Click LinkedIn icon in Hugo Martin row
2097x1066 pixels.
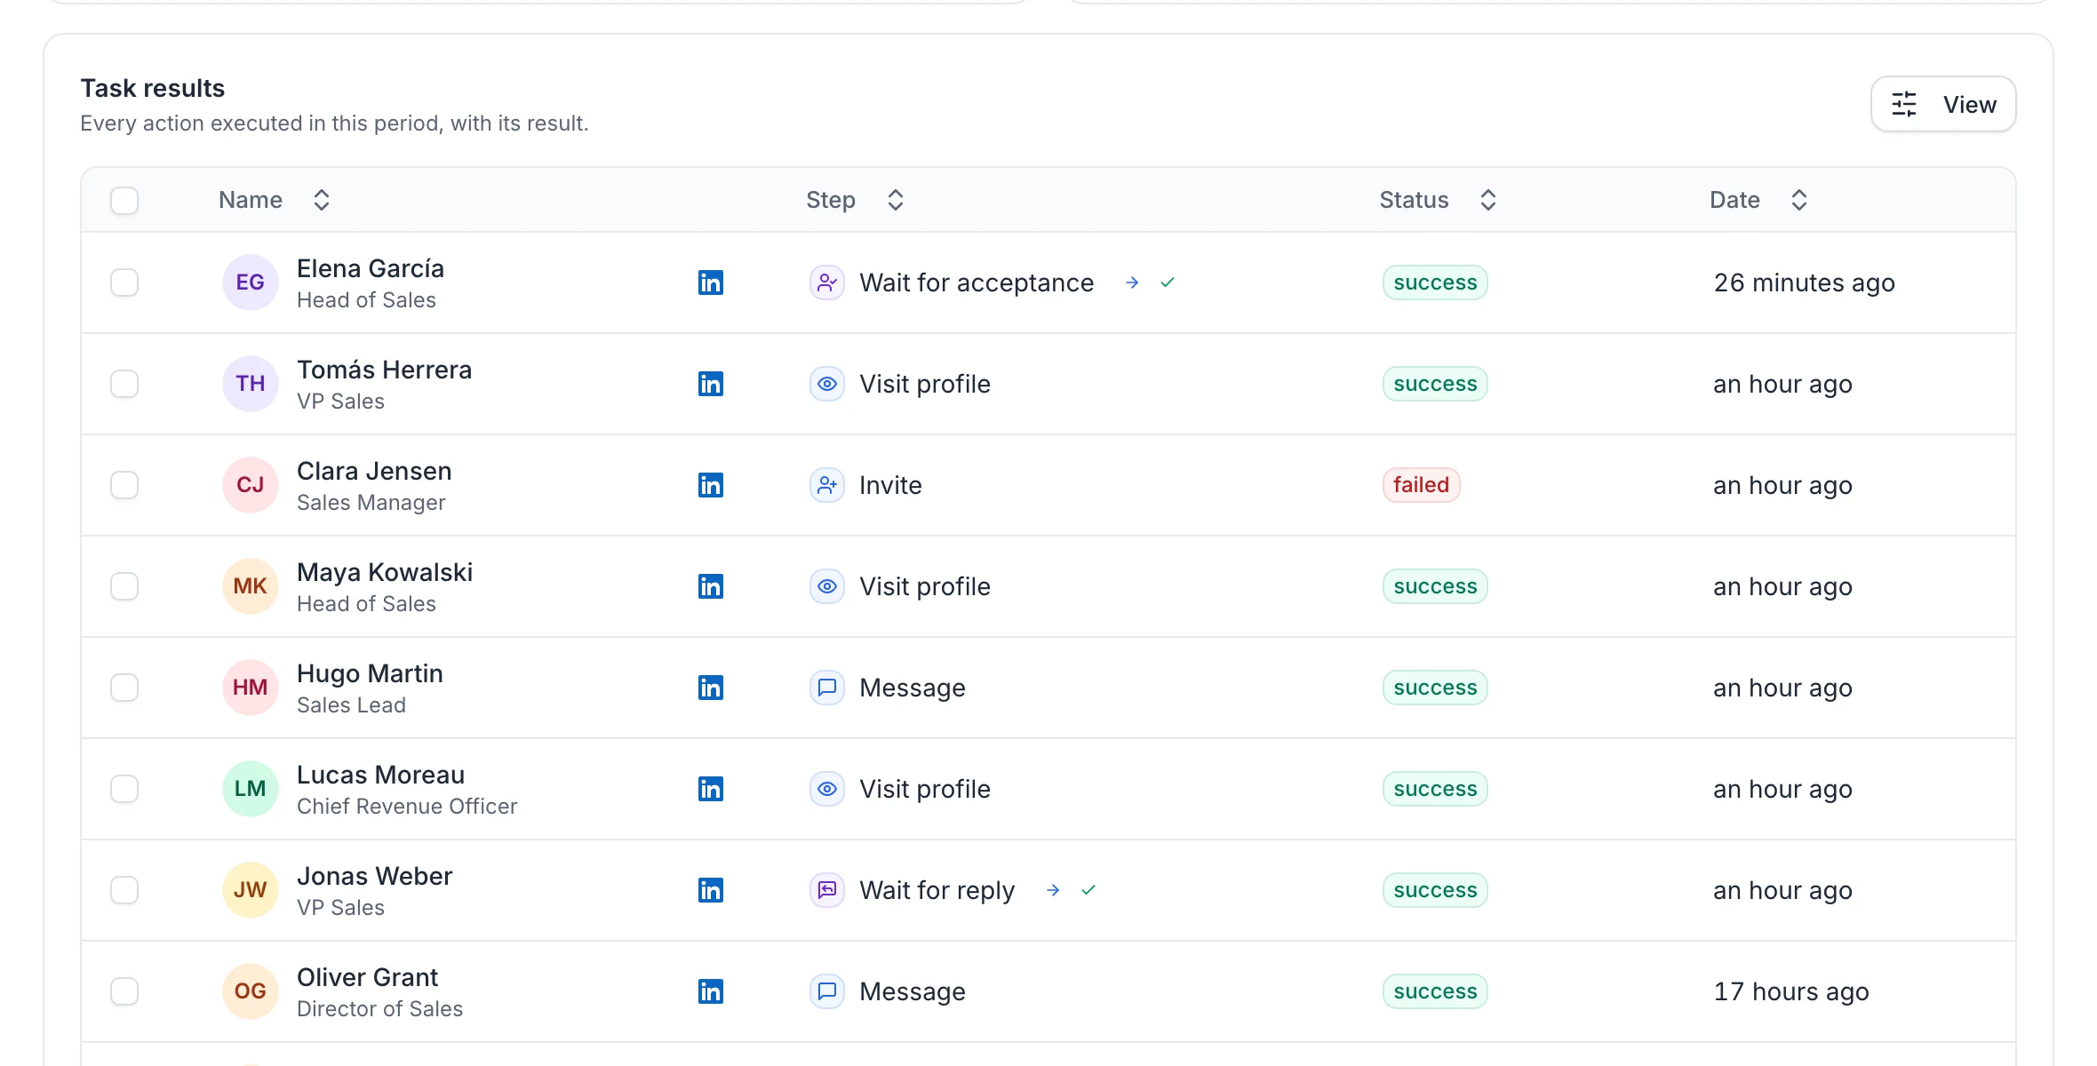pyautogui.click(x=710, y=688)
